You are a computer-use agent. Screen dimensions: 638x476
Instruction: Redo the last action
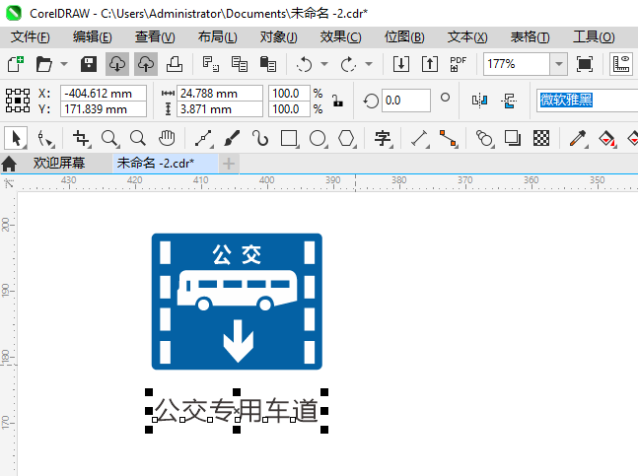[348, 64]
